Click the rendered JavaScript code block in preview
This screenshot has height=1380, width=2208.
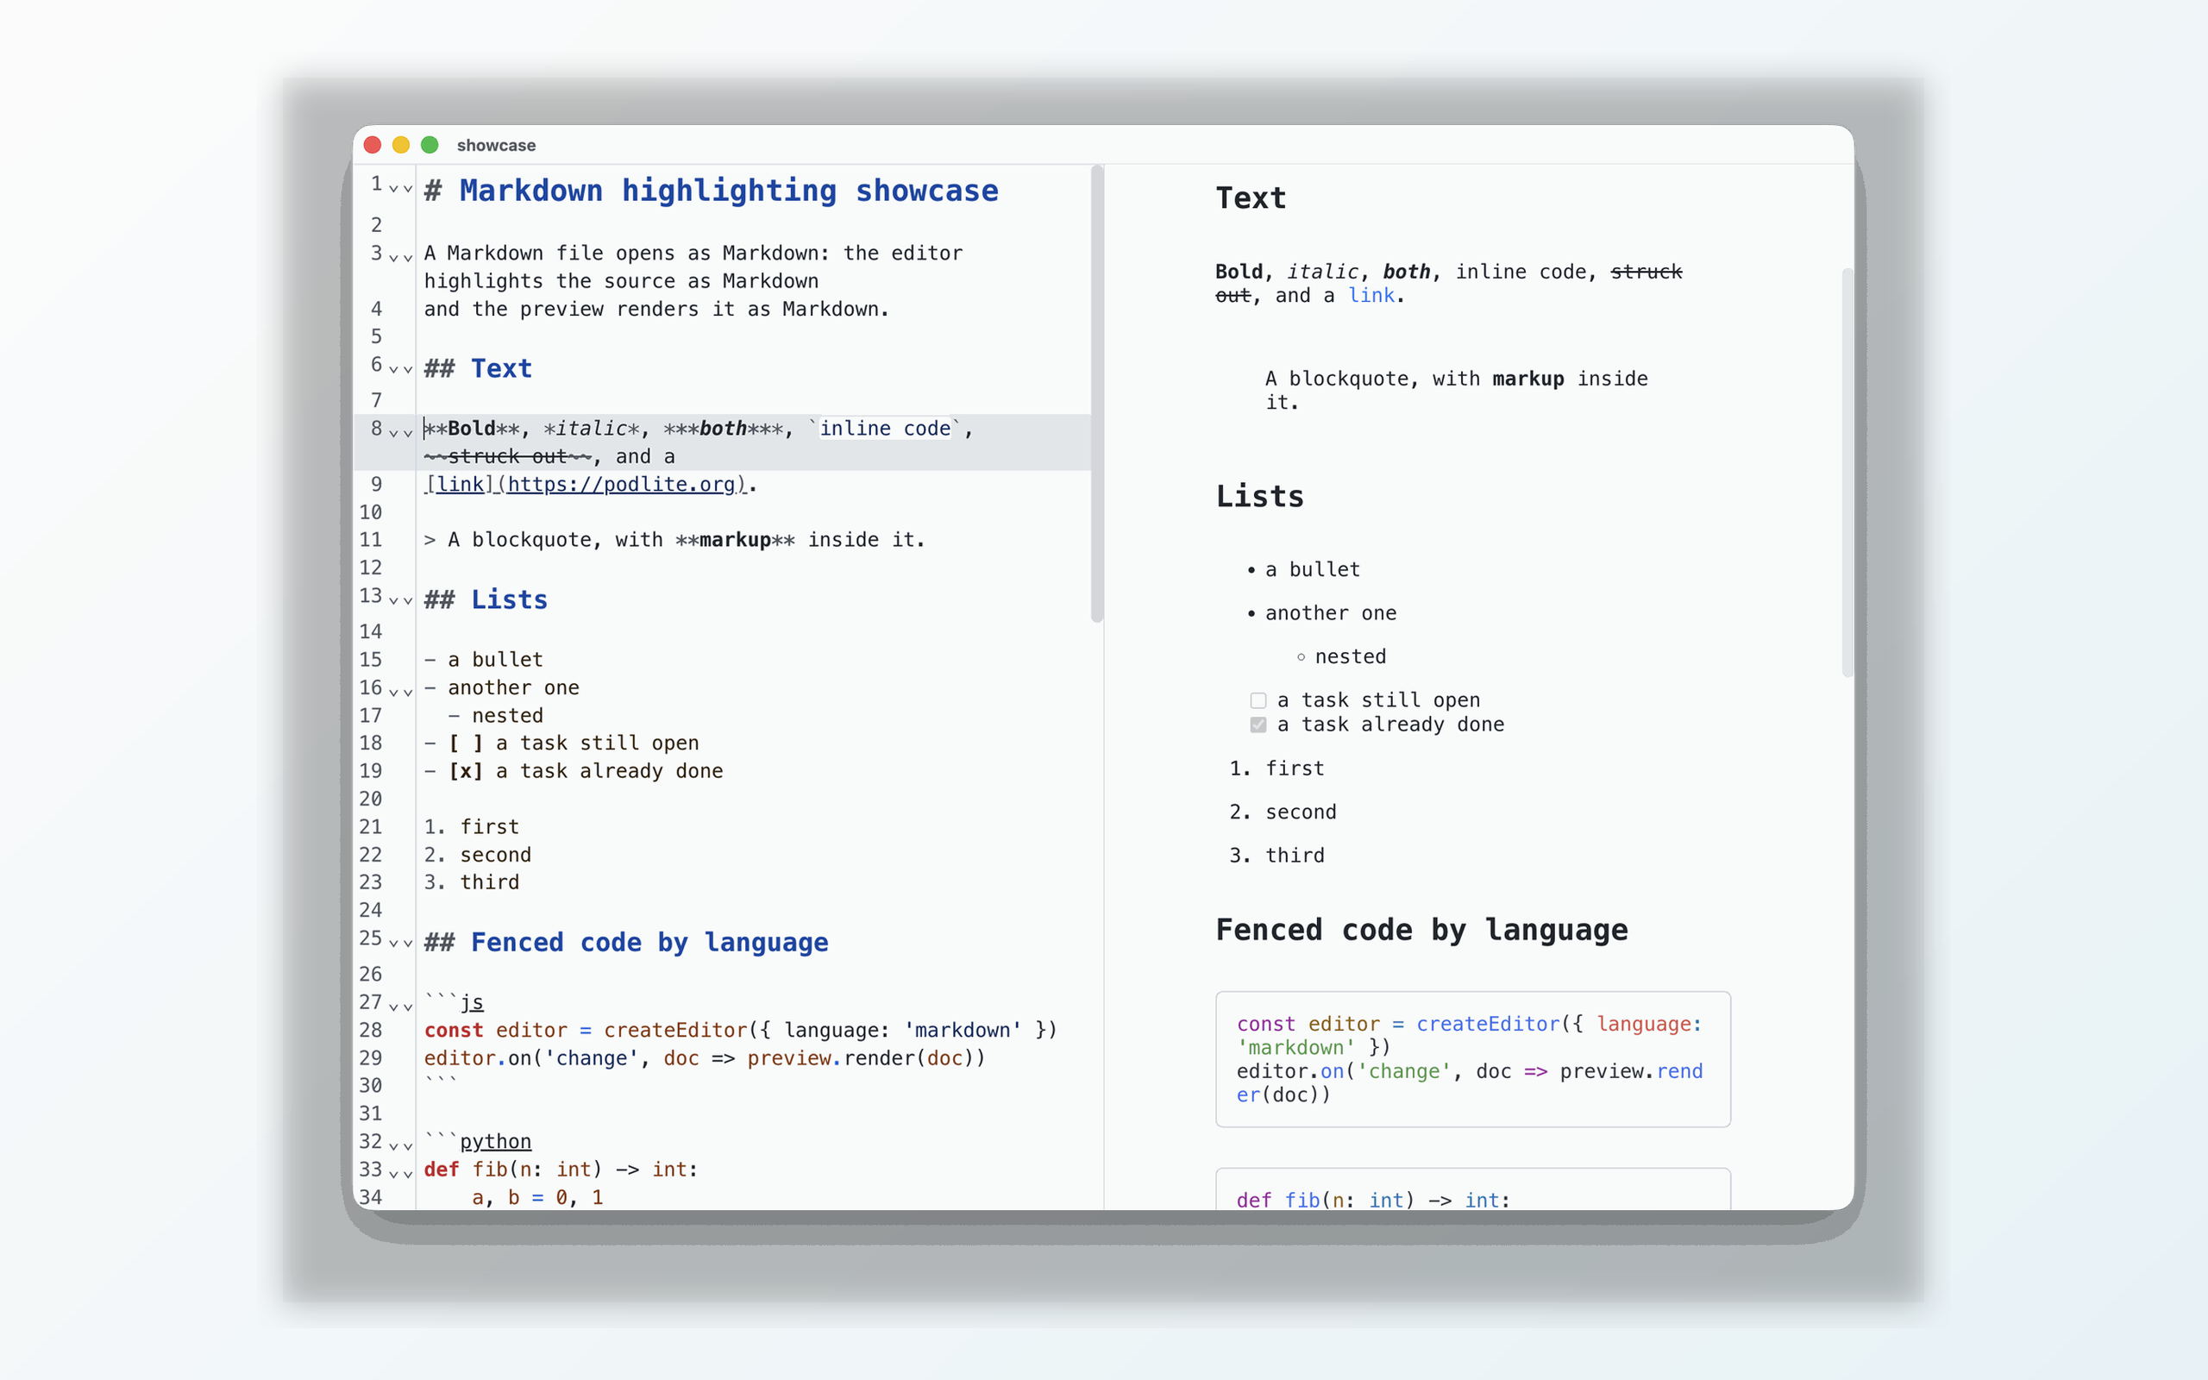pos(1472,1059)
